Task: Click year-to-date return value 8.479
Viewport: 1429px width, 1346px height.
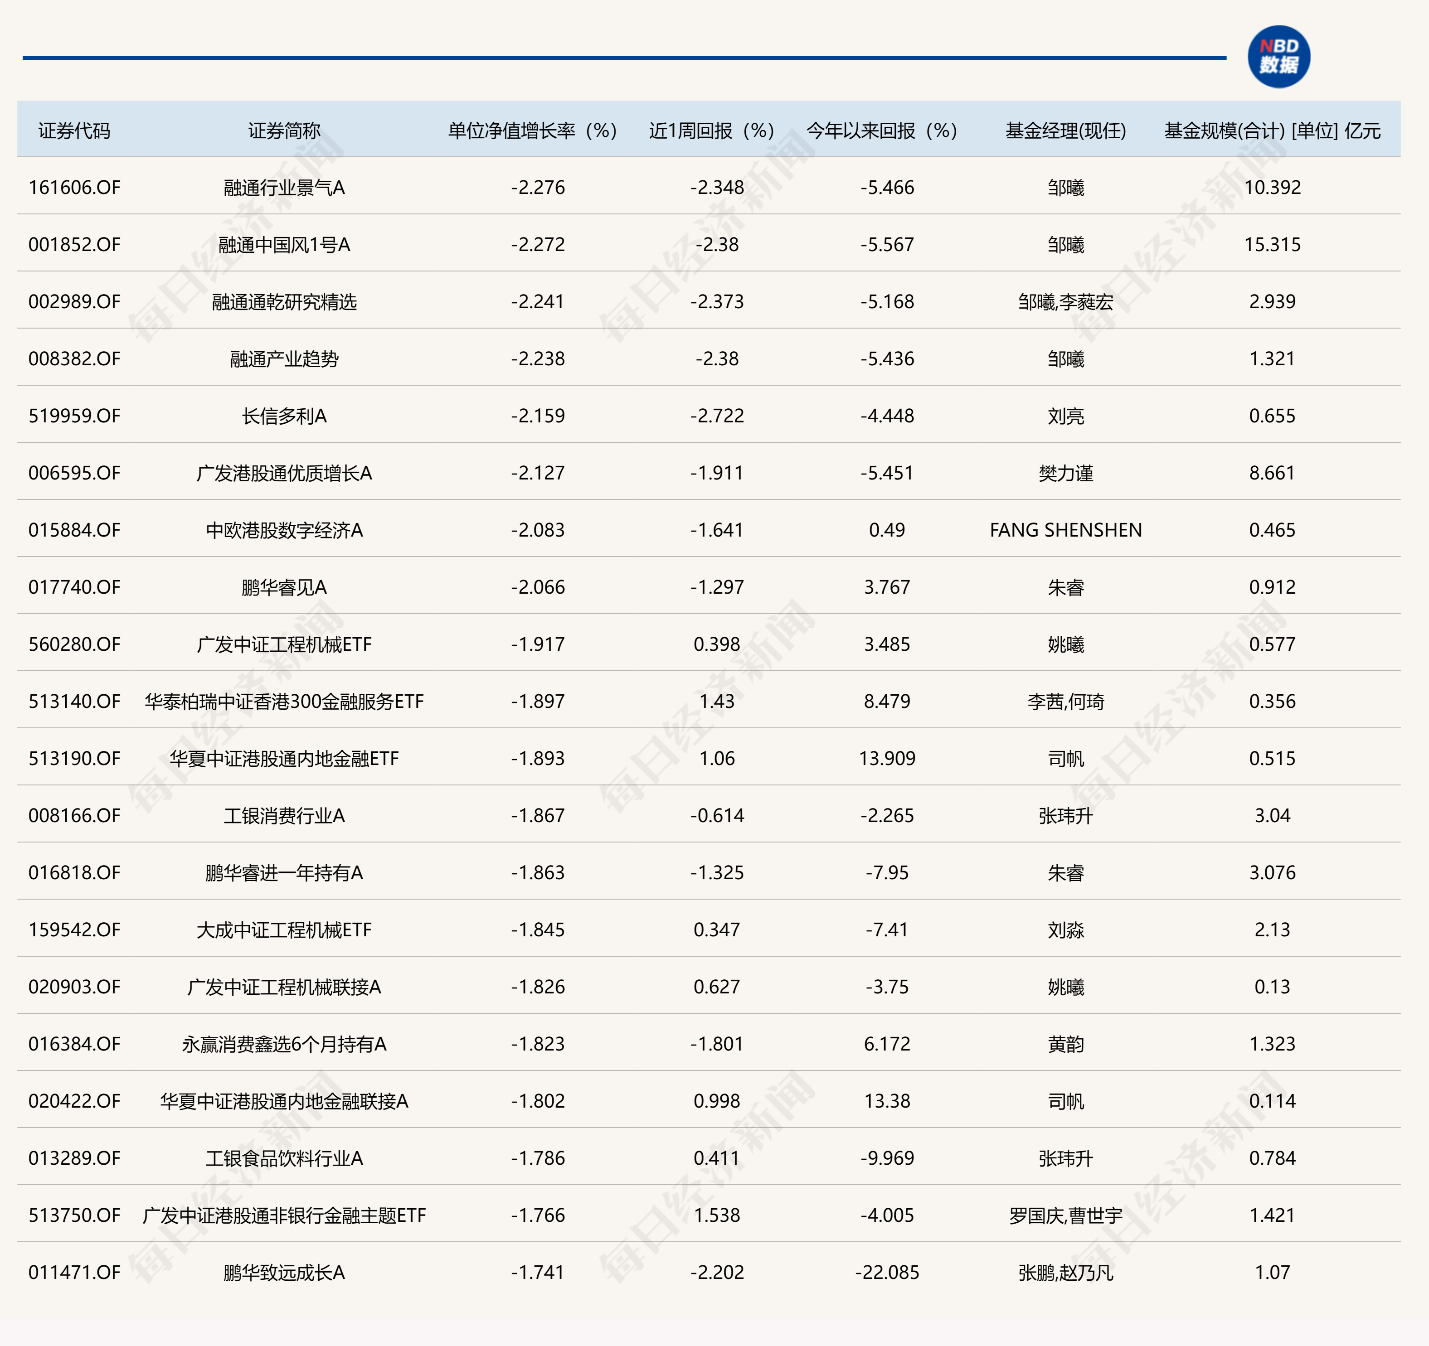Action: (x=887, y=702)
